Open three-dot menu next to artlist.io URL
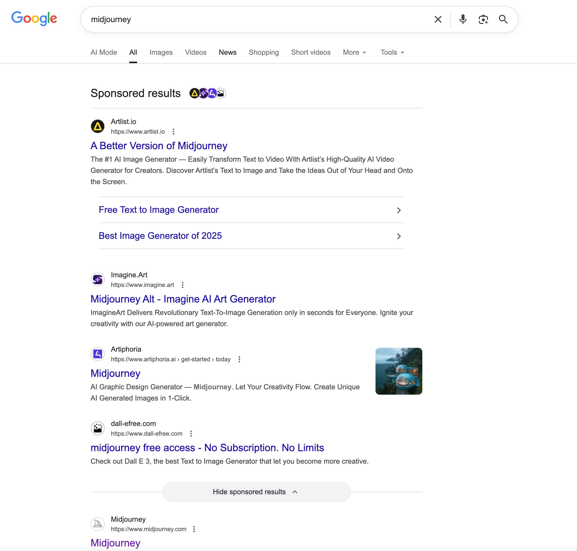 click(174, 132)
